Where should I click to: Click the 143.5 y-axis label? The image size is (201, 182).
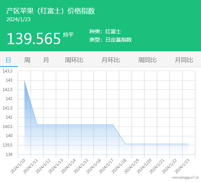pos(8,71)
